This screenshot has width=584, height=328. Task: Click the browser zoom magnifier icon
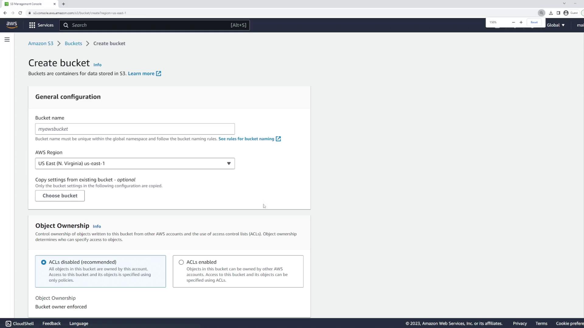point(541,13)
